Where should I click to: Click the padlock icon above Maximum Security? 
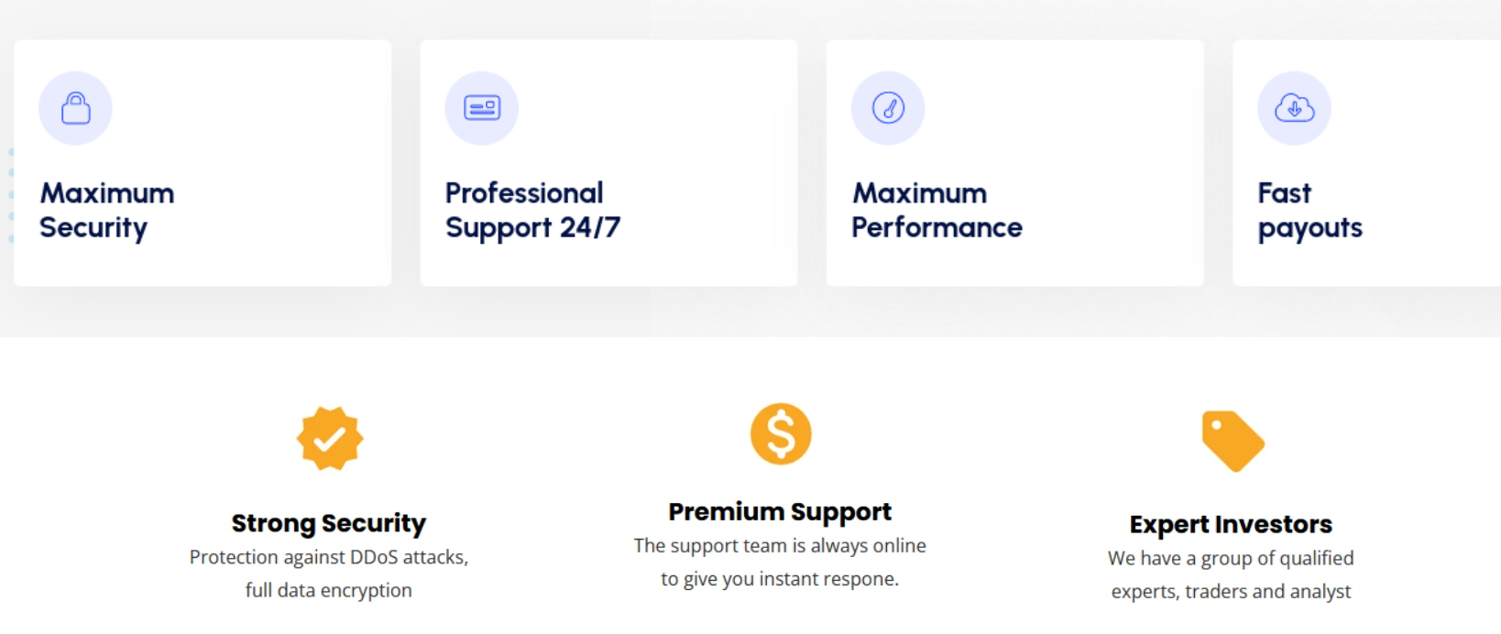point(75,108)
